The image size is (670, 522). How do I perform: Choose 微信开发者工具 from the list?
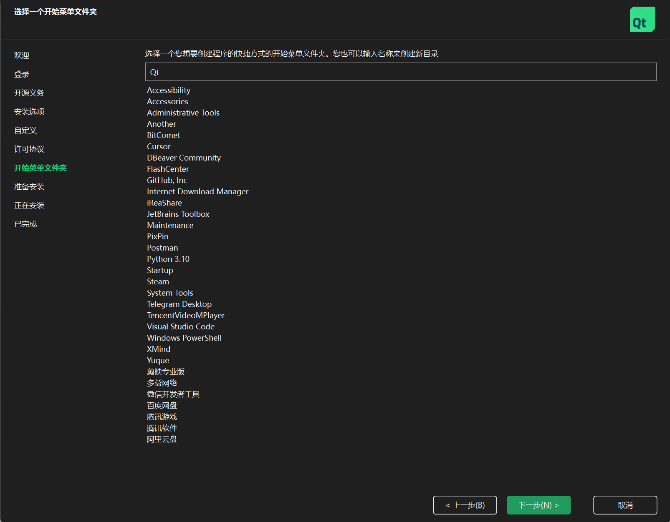(x=173, y=394)
